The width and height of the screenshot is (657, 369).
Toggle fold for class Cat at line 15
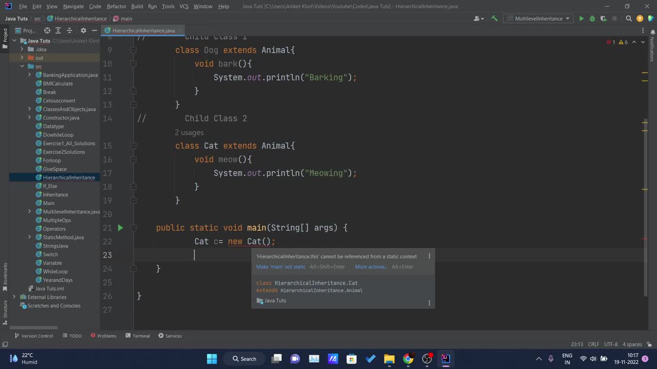133,146
